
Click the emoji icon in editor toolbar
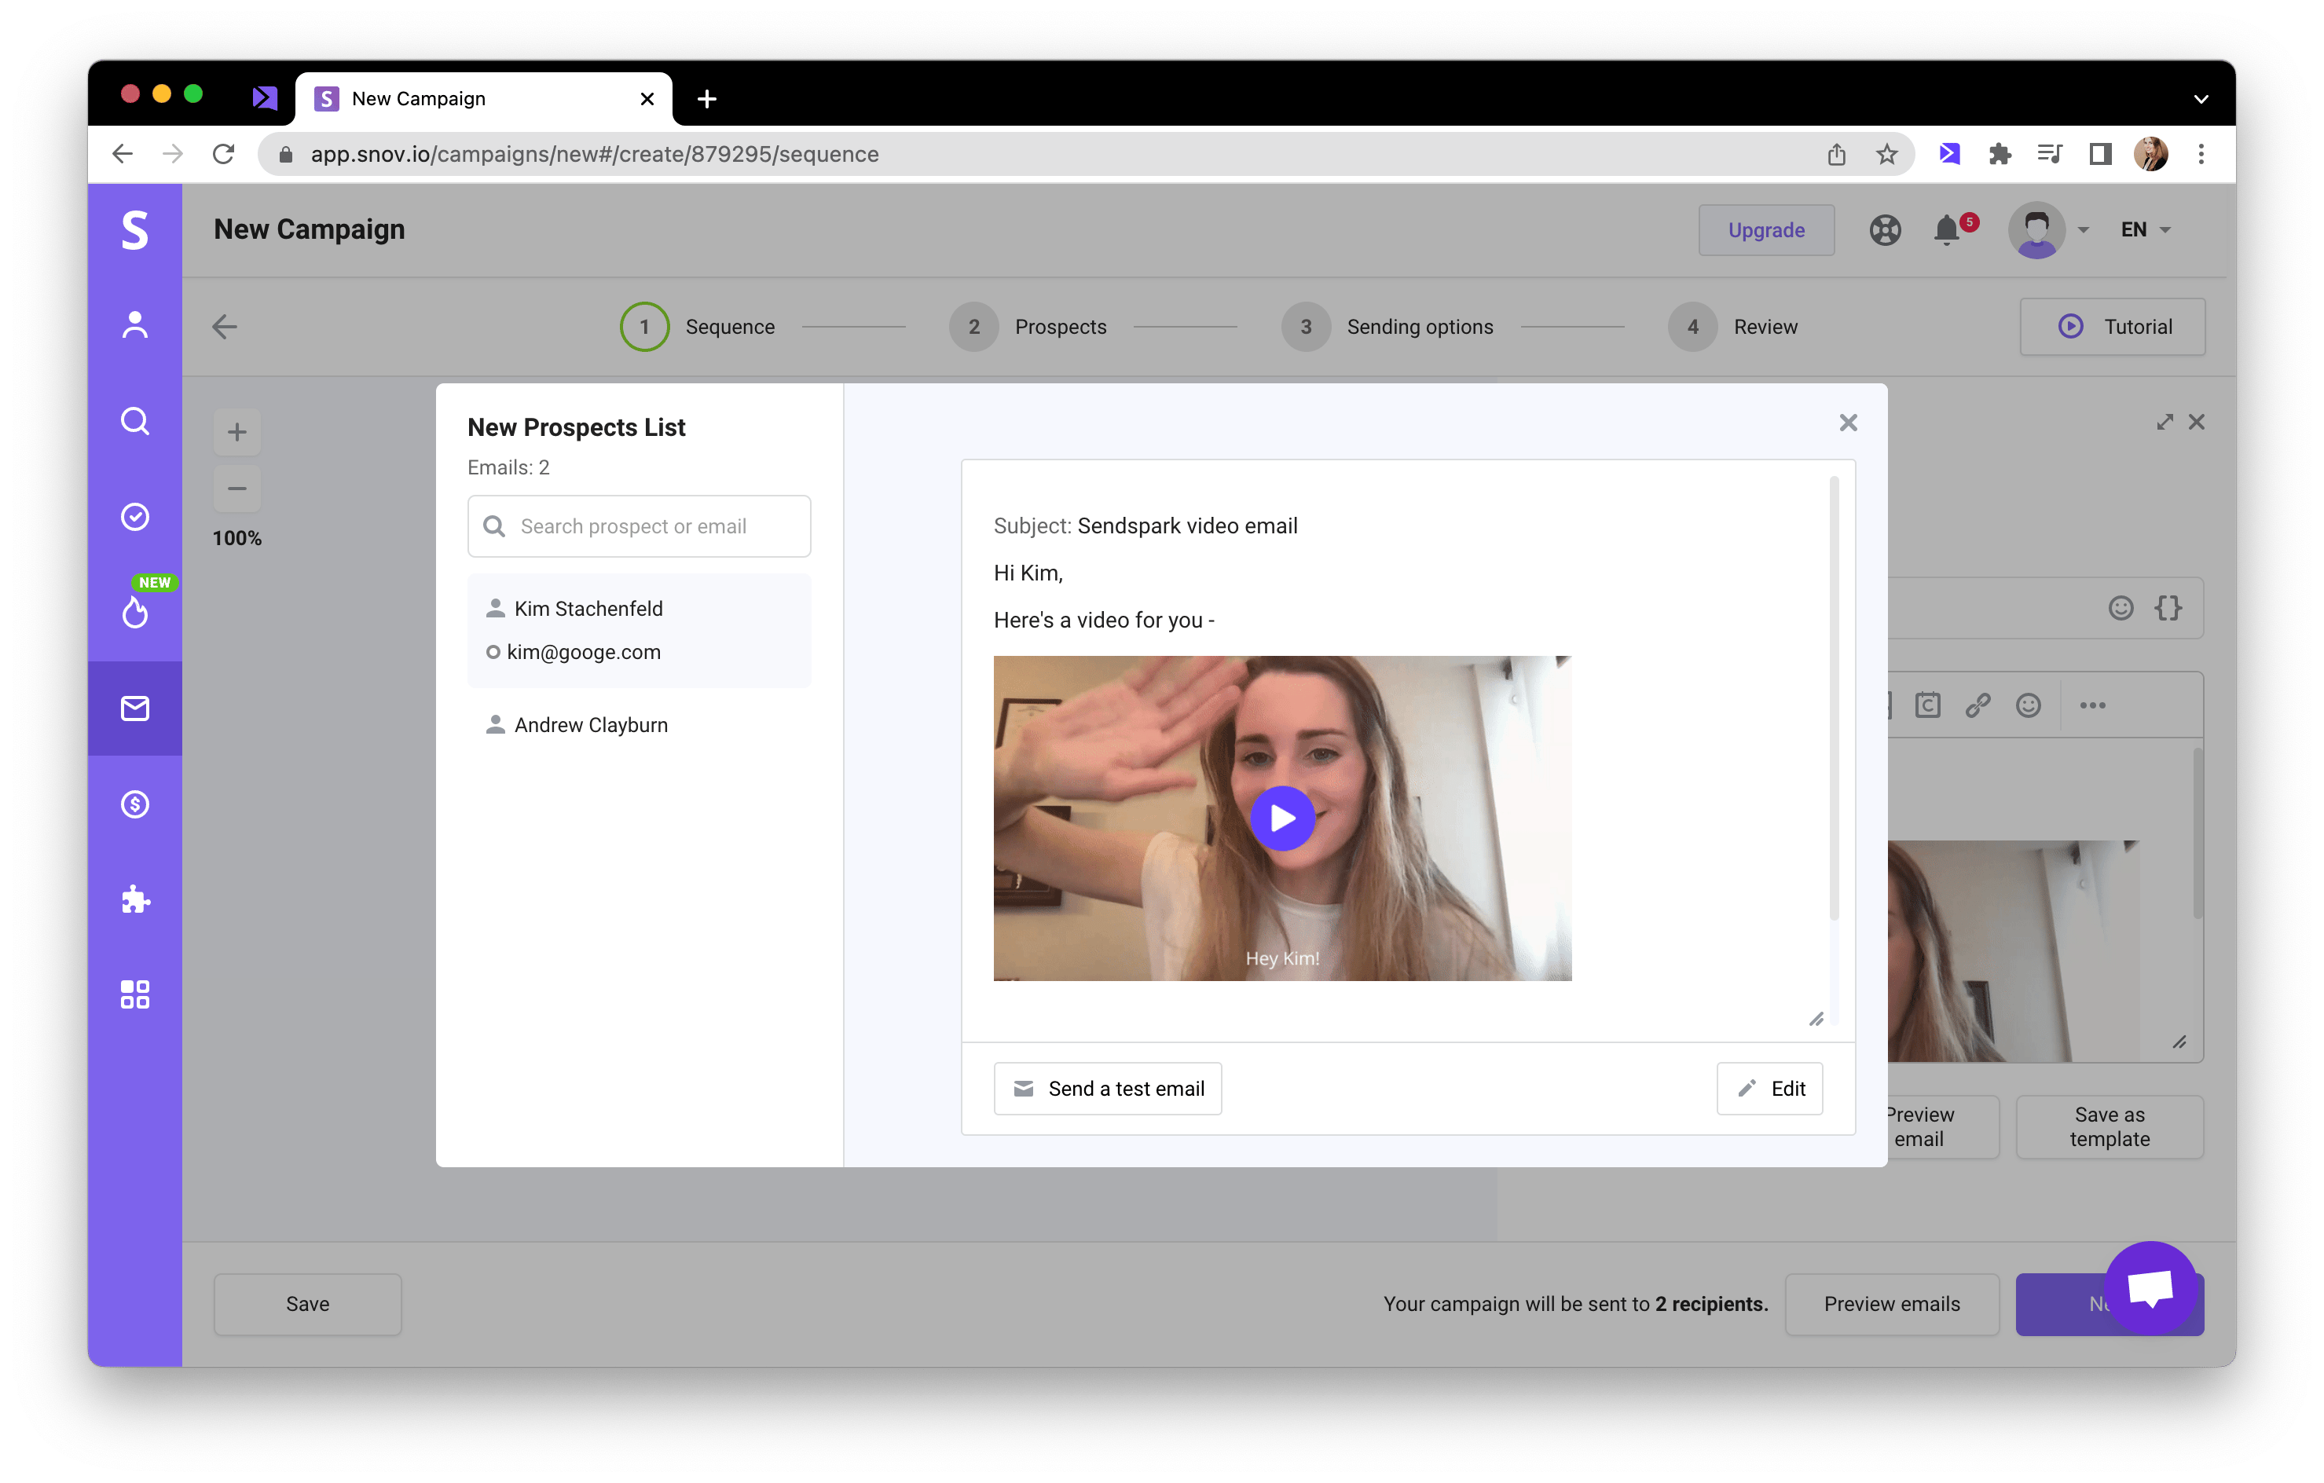tap(2028, 705)
